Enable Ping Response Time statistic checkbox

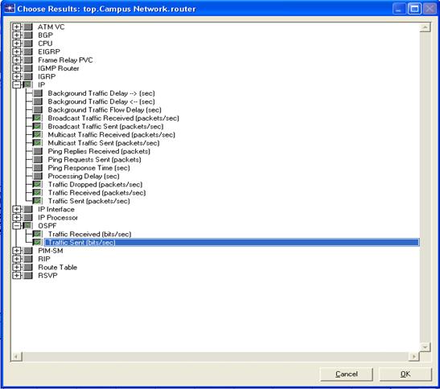(38, 168)
